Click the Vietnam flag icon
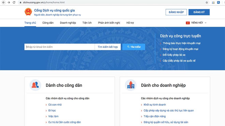 click(x=188, y=23)
